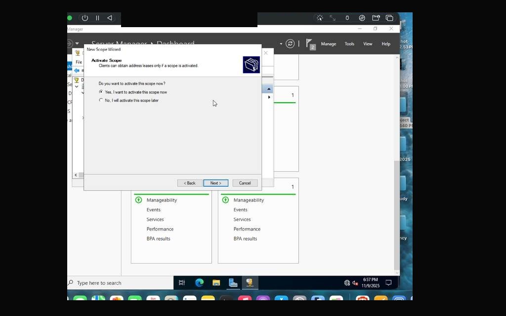Select Yes, activate this scope now

coord(133,92)
